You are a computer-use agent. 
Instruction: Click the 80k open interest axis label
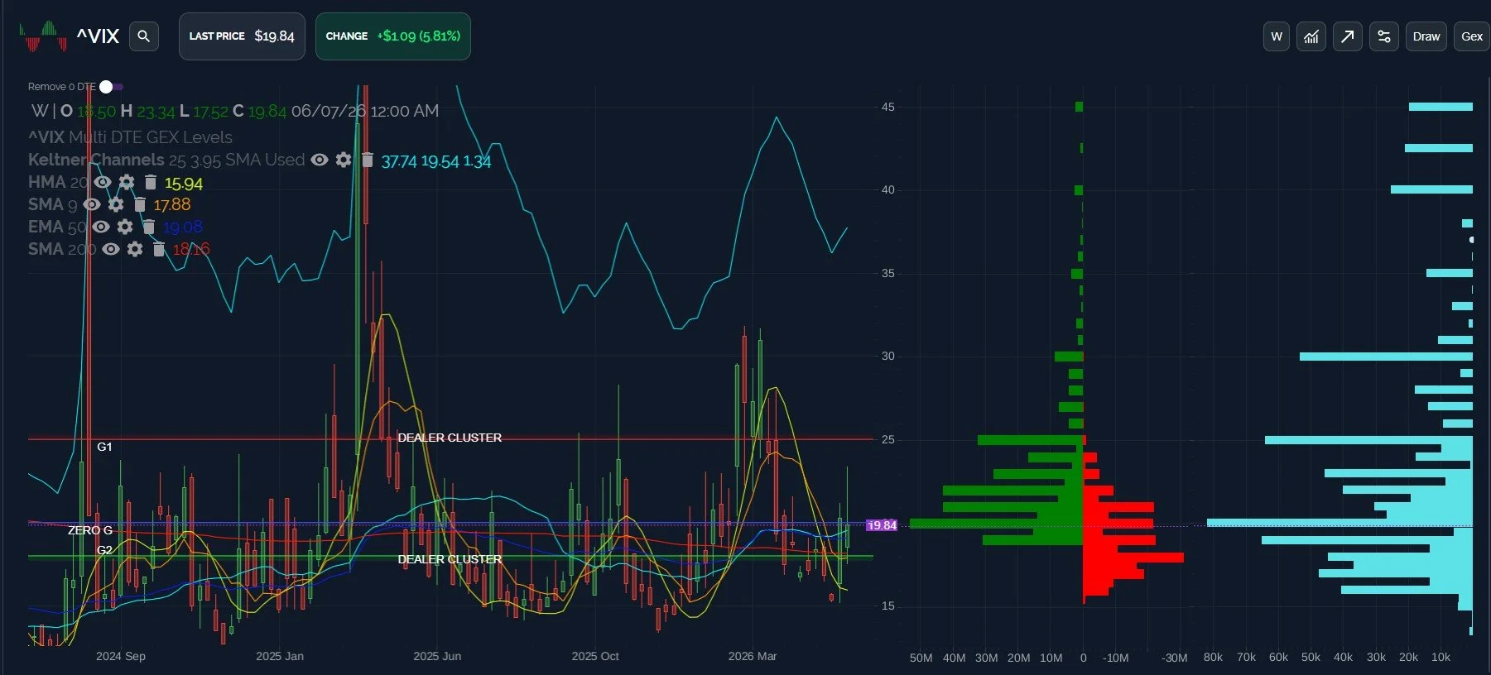coord(1213,657)
